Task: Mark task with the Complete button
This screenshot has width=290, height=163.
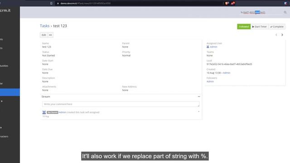Action: coord(277,27)
